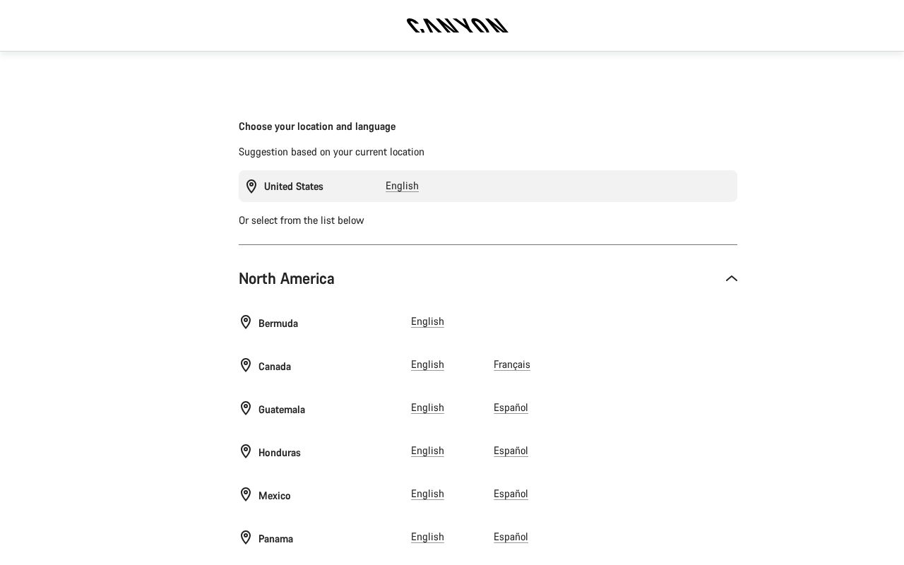
Task: Click the Canada location pin icon
Action: [245, 365]
